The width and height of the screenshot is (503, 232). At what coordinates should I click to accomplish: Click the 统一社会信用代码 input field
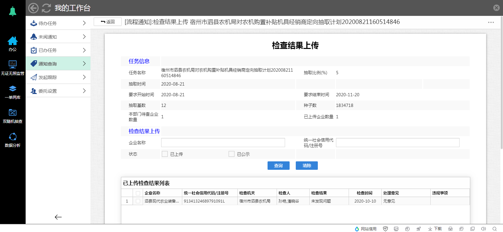pyautogui.click(x=398, y=143)
